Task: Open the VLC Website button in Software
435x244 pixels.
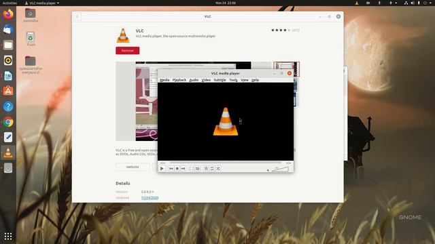Action: [133, 167]
